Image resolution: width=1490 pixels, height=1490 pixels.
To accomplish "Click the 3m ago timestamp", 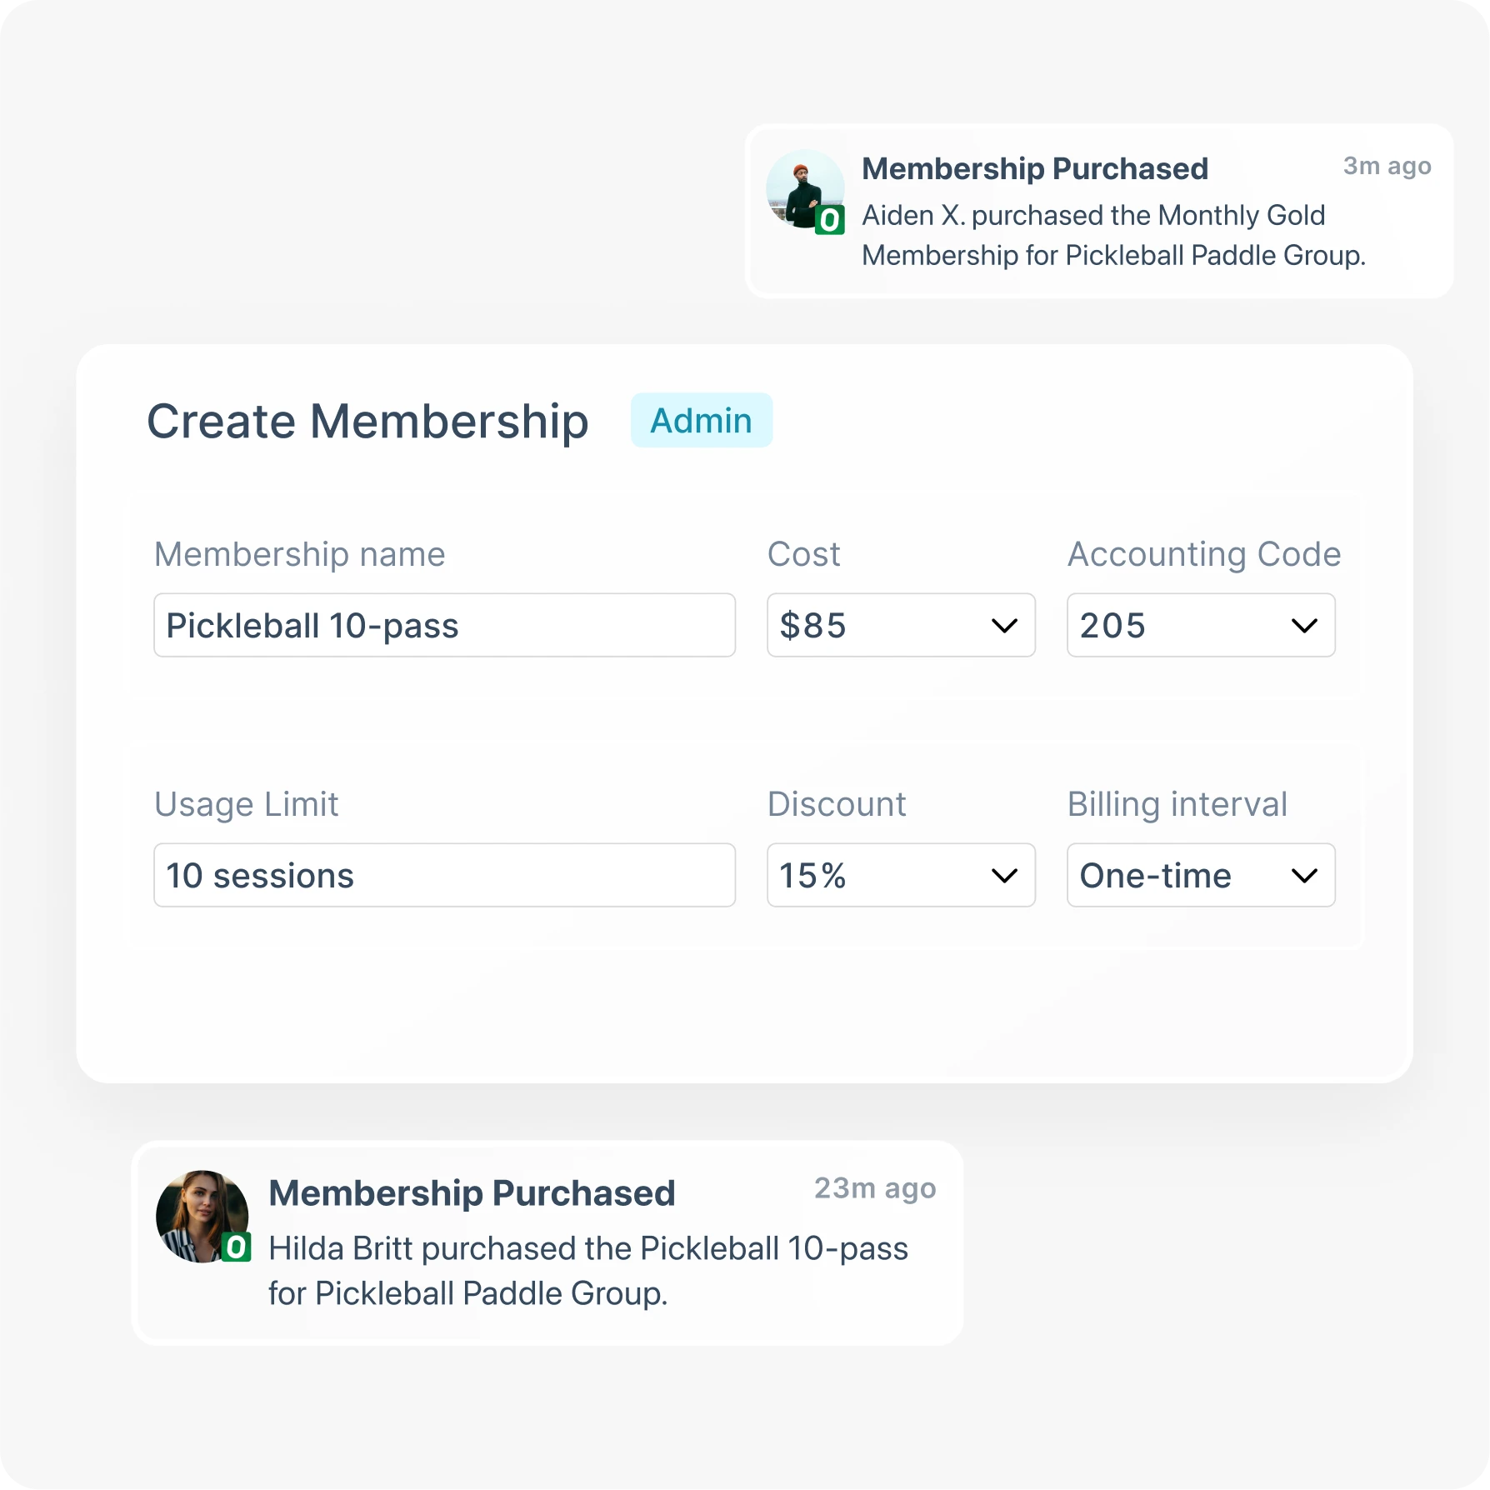I will pos(1387,167).
